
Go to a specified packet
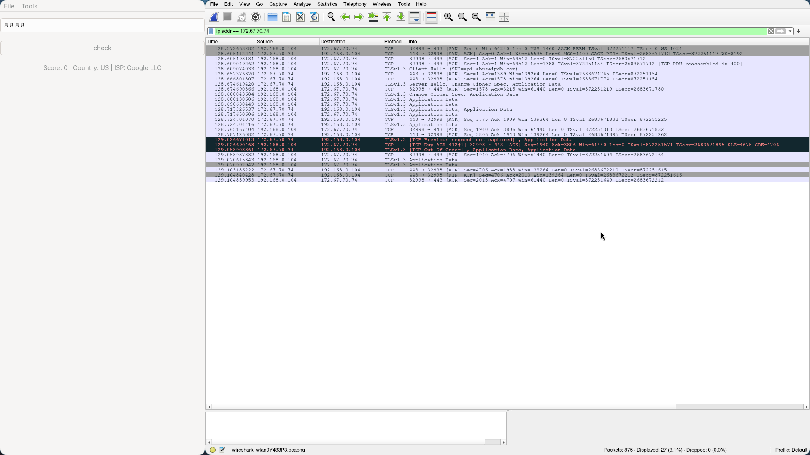click(x=373, y=17)
